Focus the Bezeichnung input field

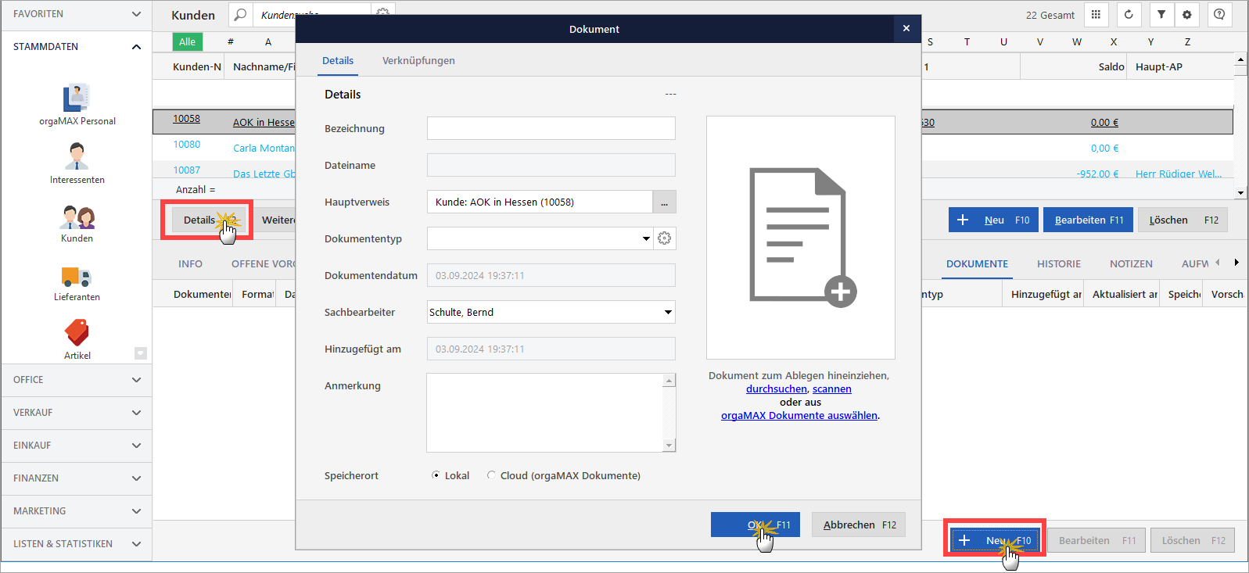coord(551,128)
